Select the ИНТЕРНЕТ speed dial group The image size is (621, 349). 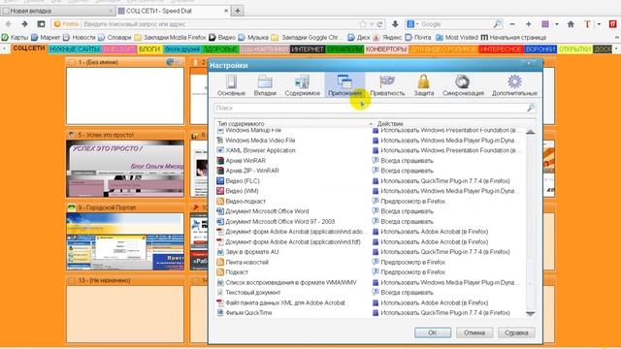(308, 49)
